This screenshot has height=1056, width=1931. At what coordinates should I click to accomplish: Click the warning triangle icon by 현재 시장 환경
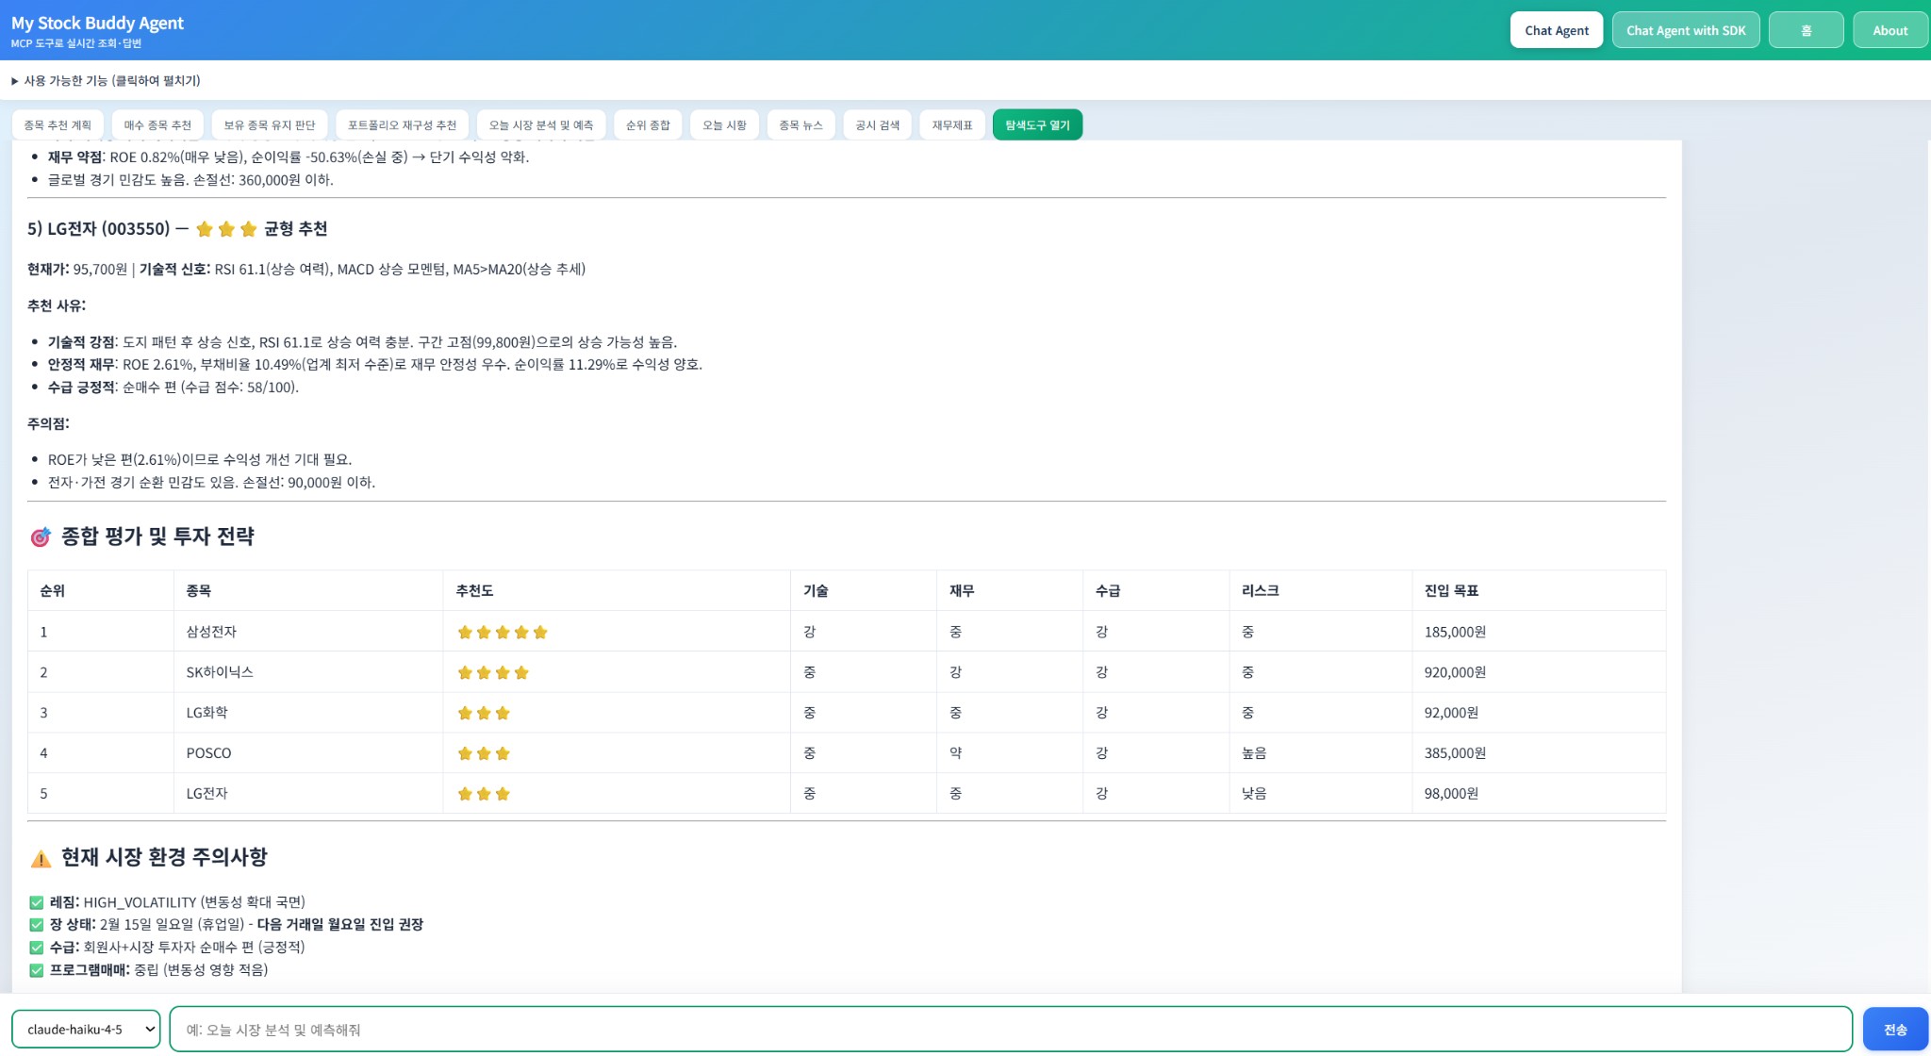click(x=41, y=858)
